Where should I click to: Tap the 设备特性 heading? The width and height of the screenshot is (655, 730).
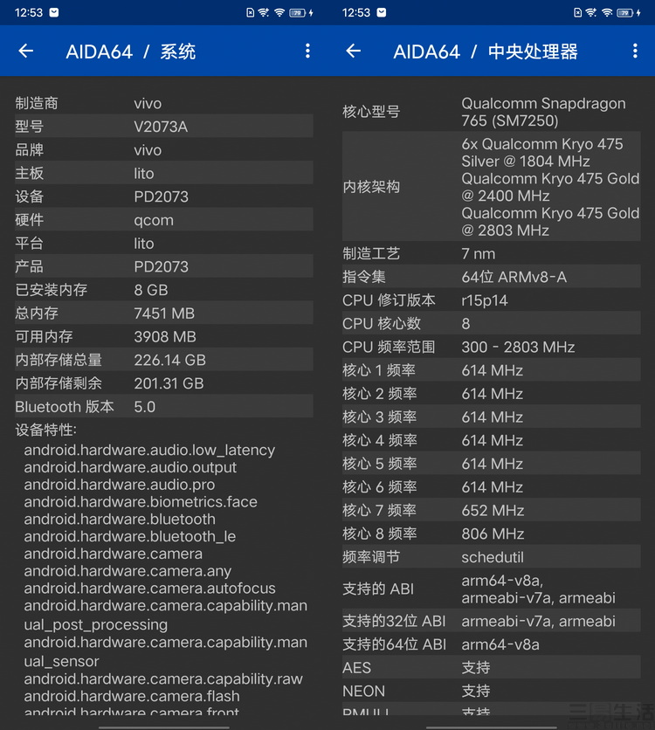[x=45, y=430]
